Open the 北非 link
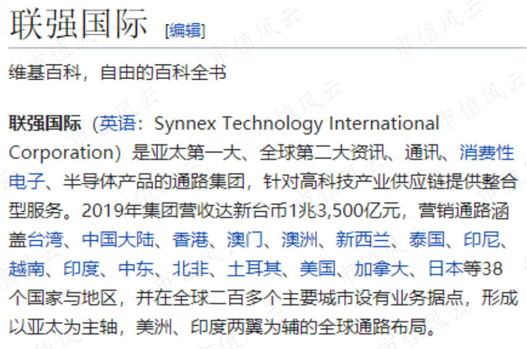This screenshot has height=349, width=527. pos(190,269)
